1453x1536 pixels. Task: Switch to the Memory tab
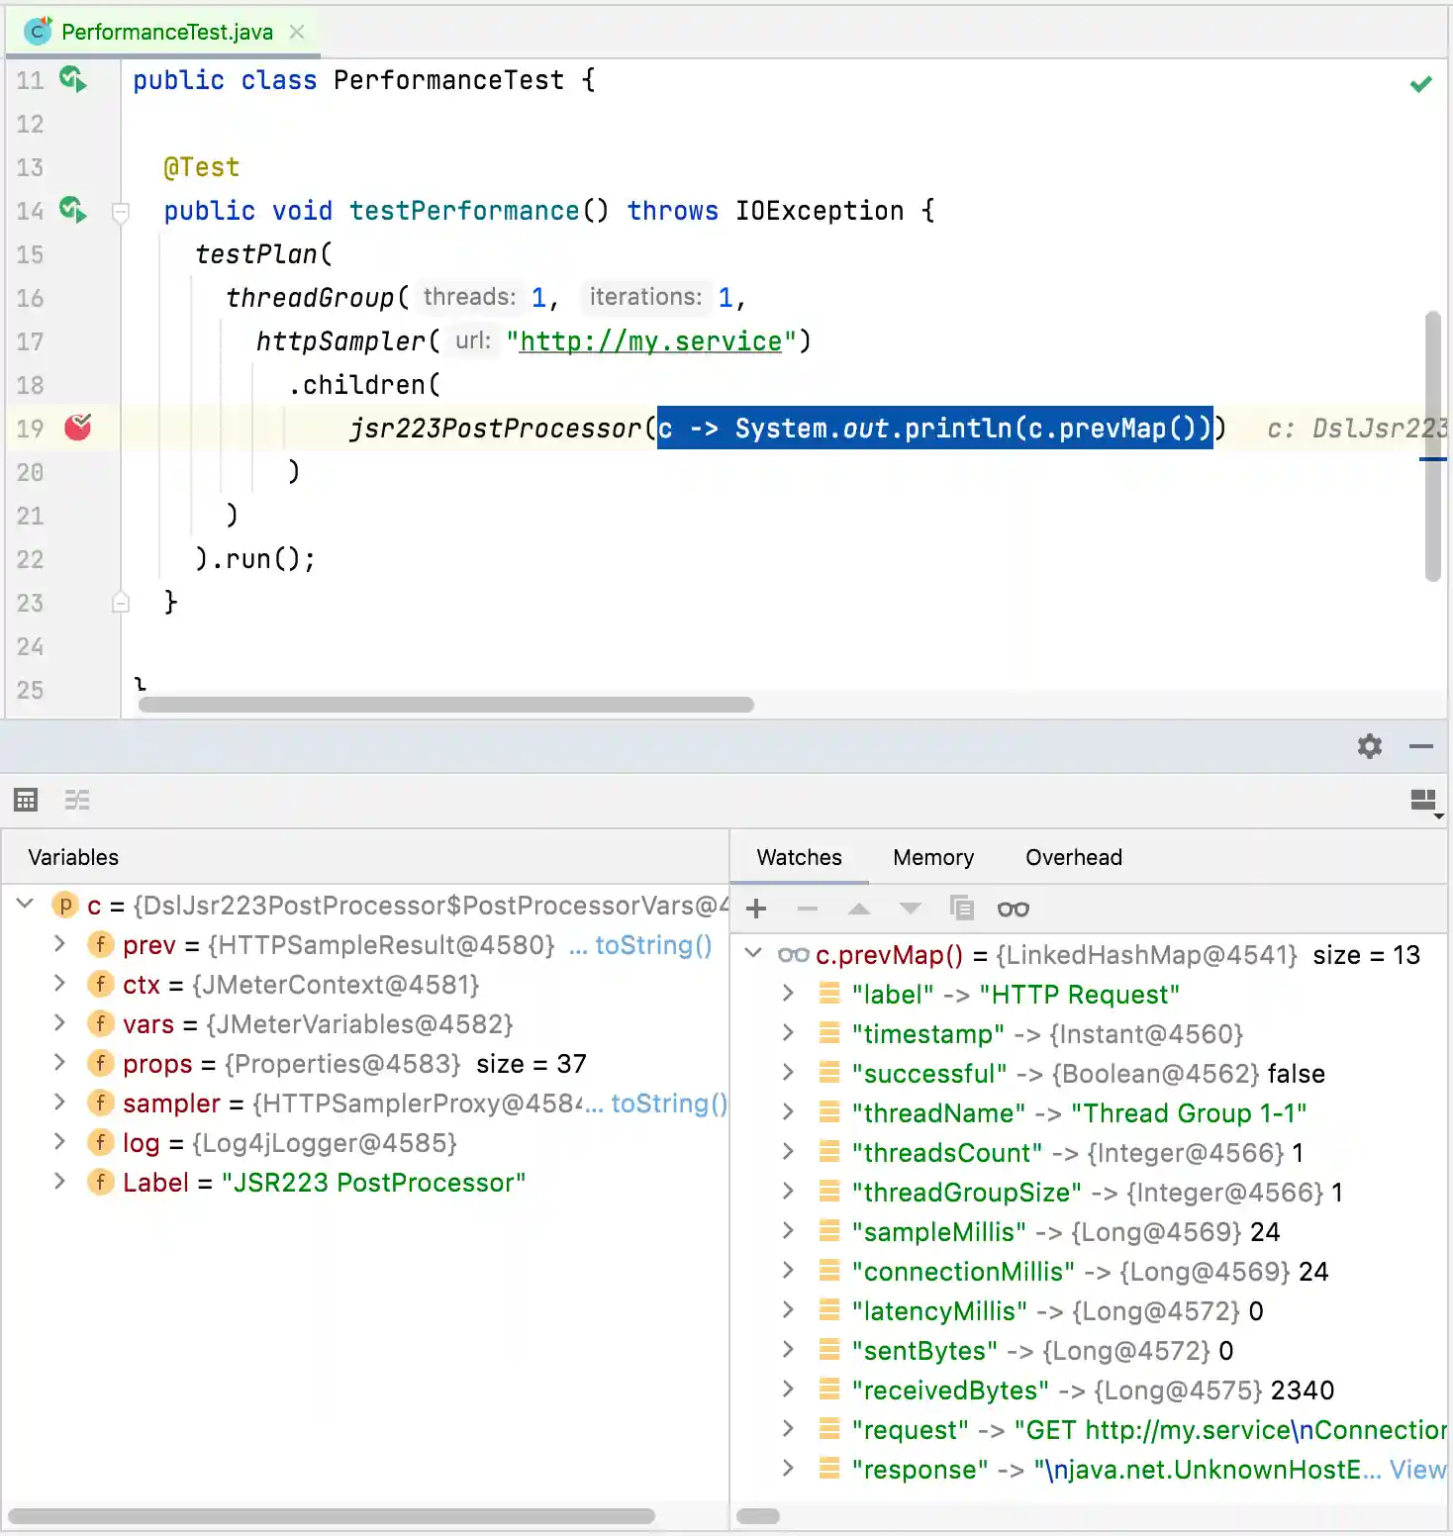click(x=931, y=857)
